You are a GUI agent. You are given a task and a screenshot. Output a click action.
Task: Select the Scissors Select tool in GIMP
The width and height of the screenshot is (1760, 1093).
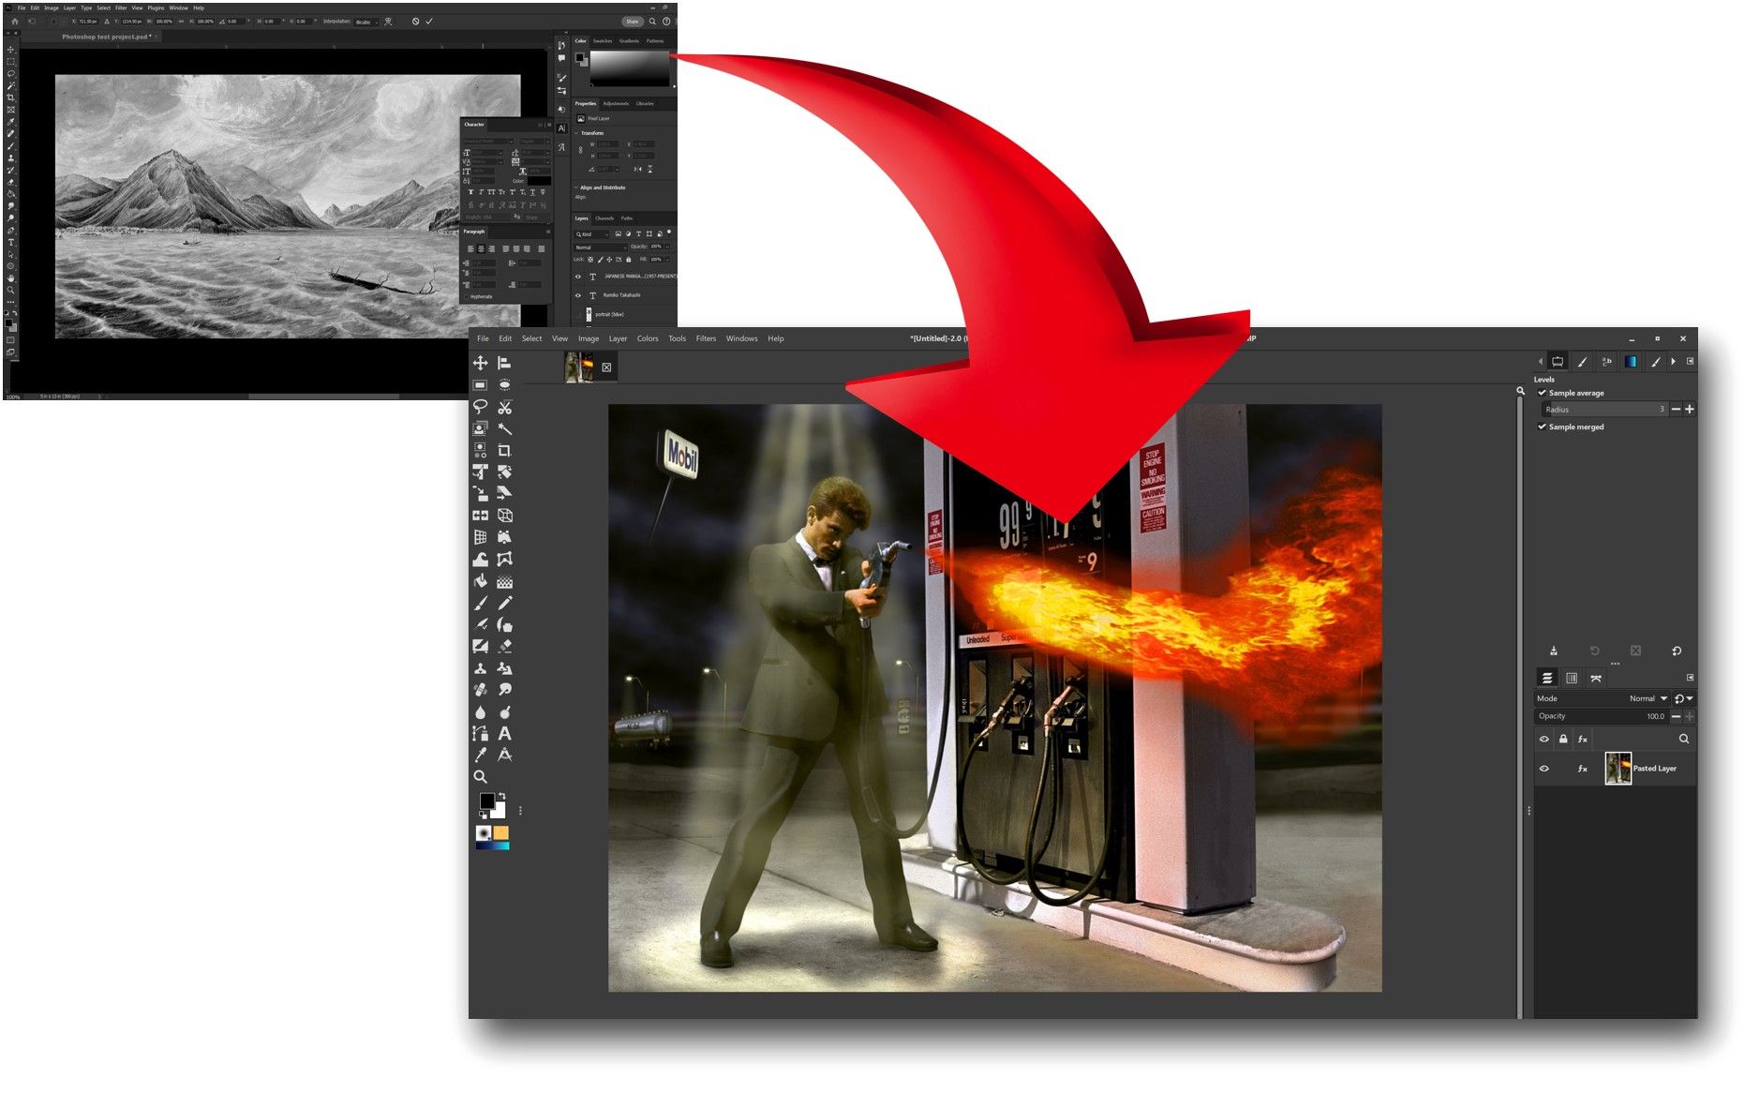click(505, 407)
